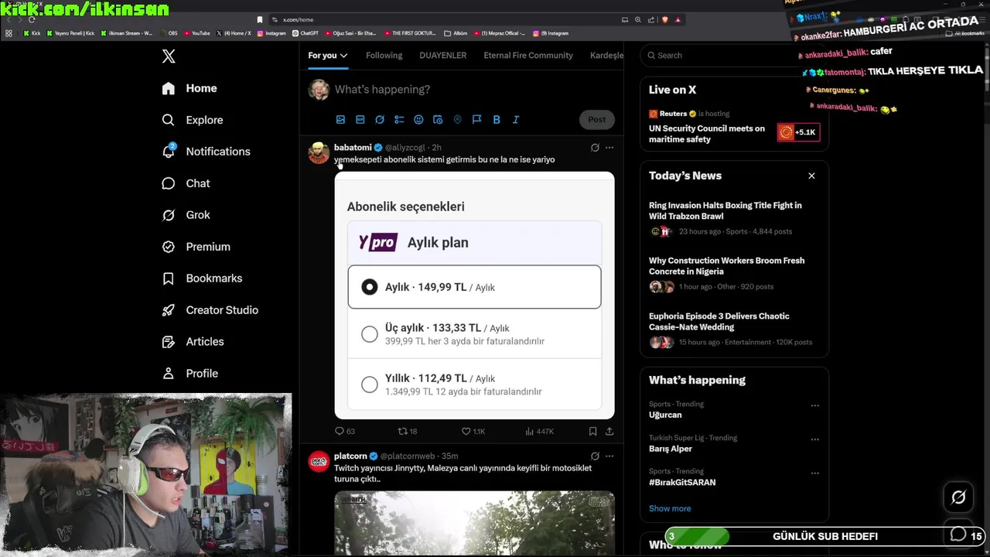Open the more menu on platcorn's post

pos(609,456)
